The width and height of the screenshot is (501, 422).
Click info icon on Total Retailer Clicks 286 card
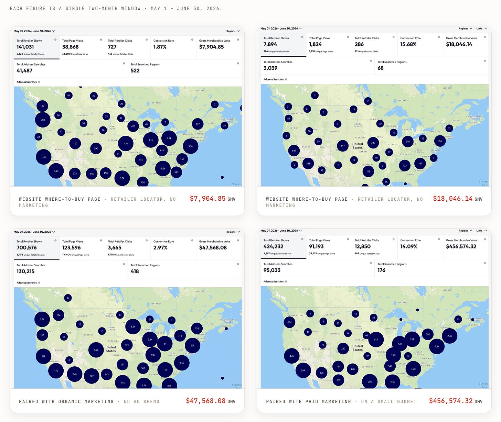pos(393,37)
